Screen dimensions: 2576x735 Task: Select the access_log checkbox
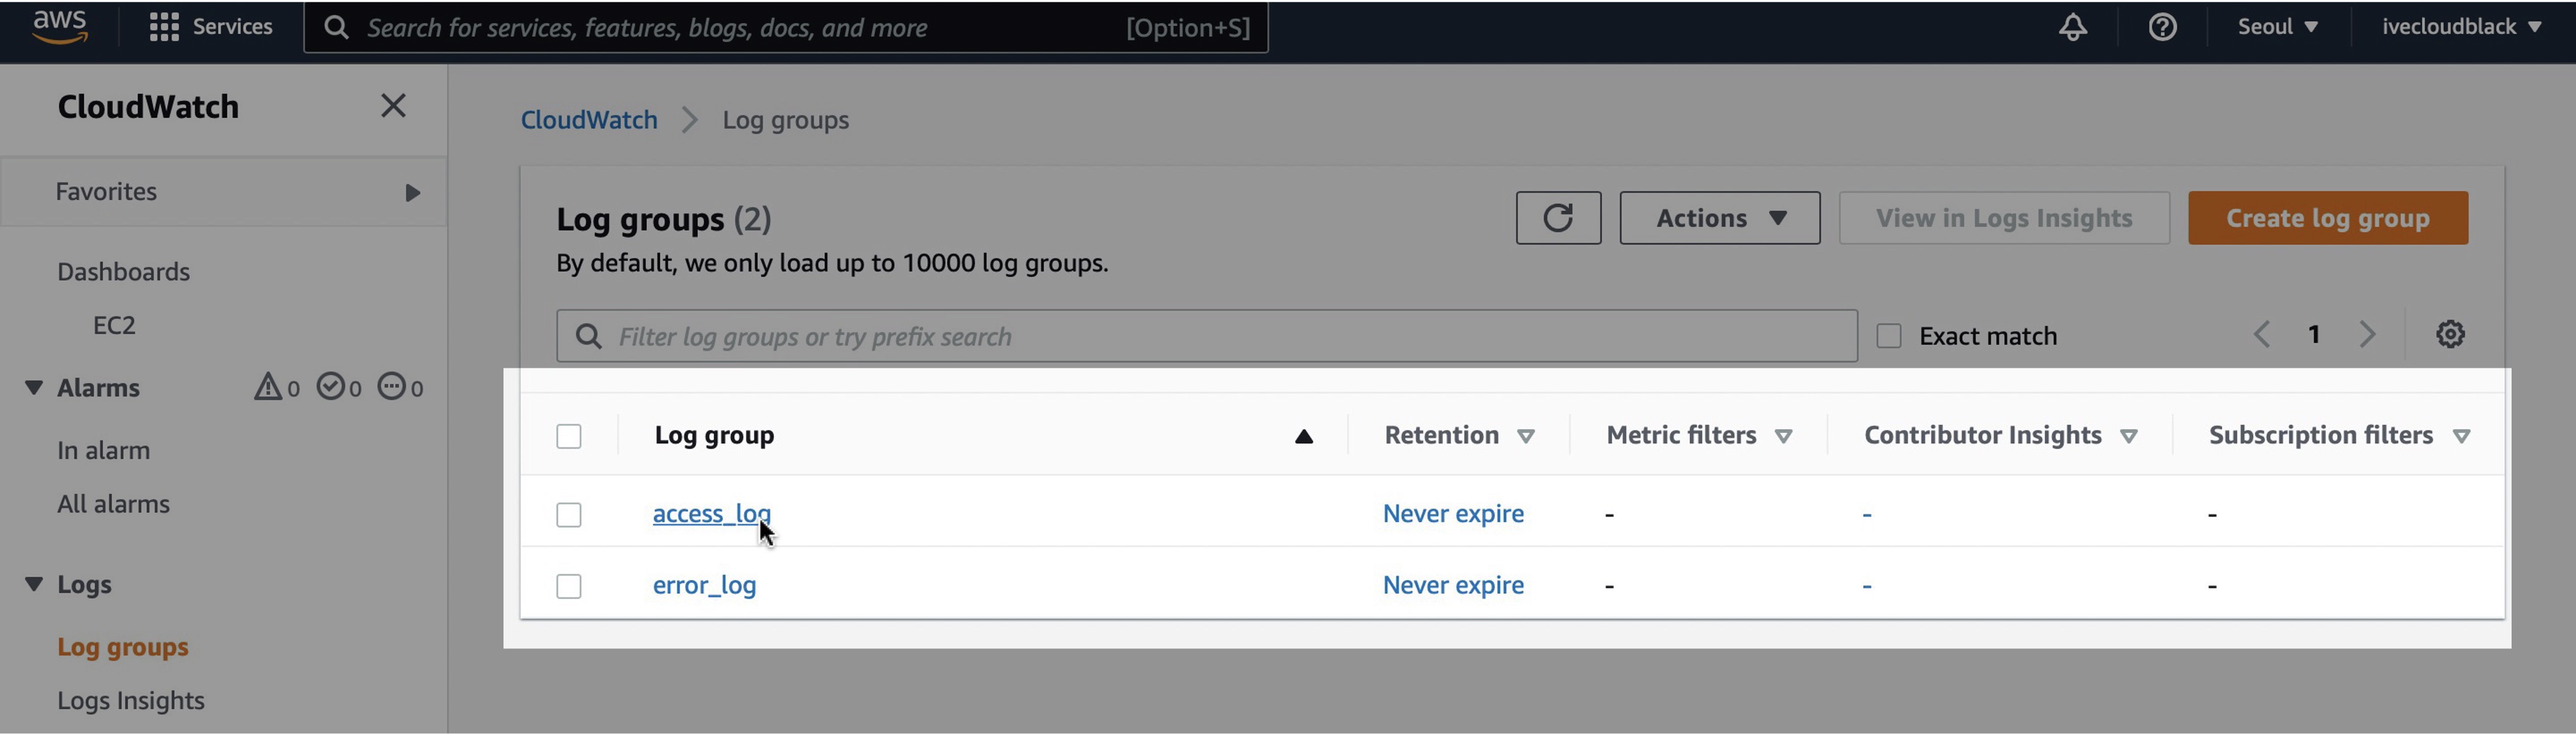click(x=568, y=515)
